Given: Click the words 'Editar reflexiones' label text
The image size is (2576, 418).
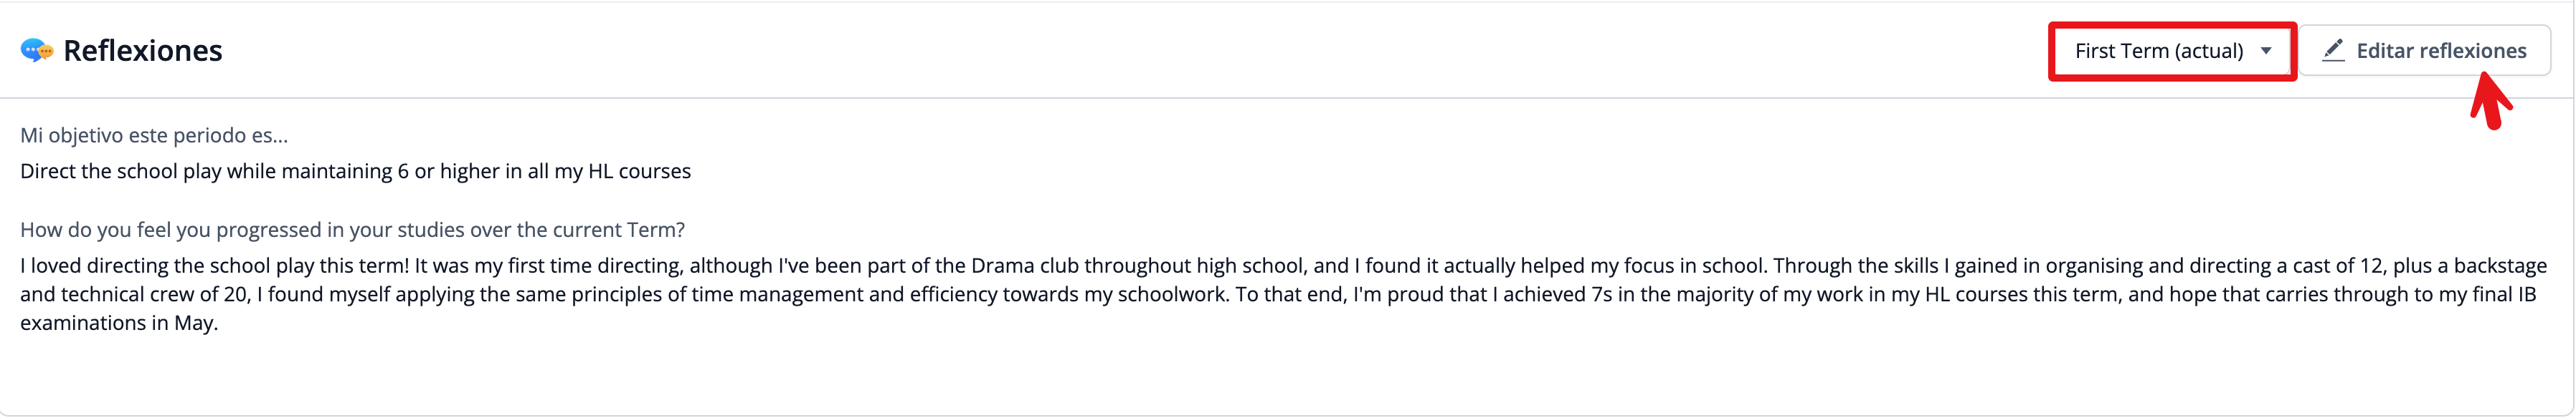Looking at the screenshot, I should coord(2441,51).
